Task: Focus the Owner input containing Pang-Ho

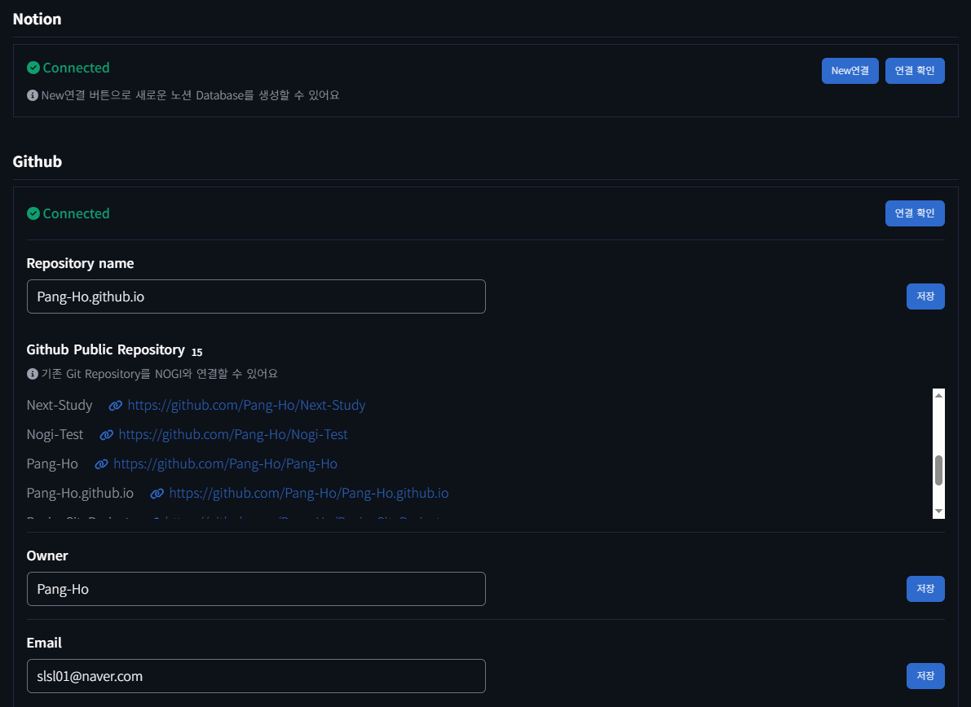Action: (256, 589)
